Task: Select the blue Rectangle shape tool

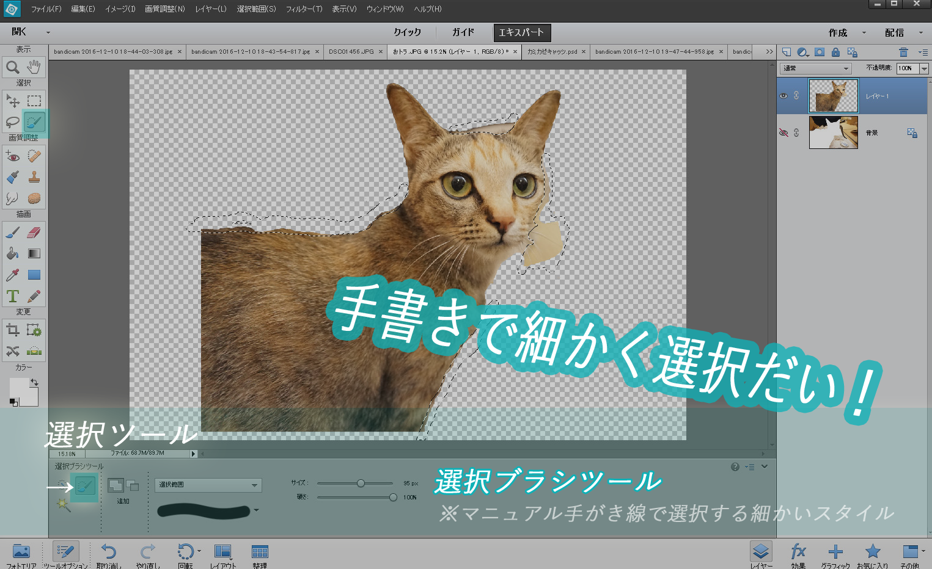Action: [x=34, y=275]
